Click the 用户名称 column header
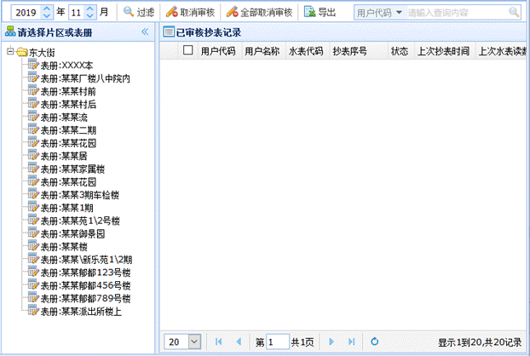 click(262, 51)
